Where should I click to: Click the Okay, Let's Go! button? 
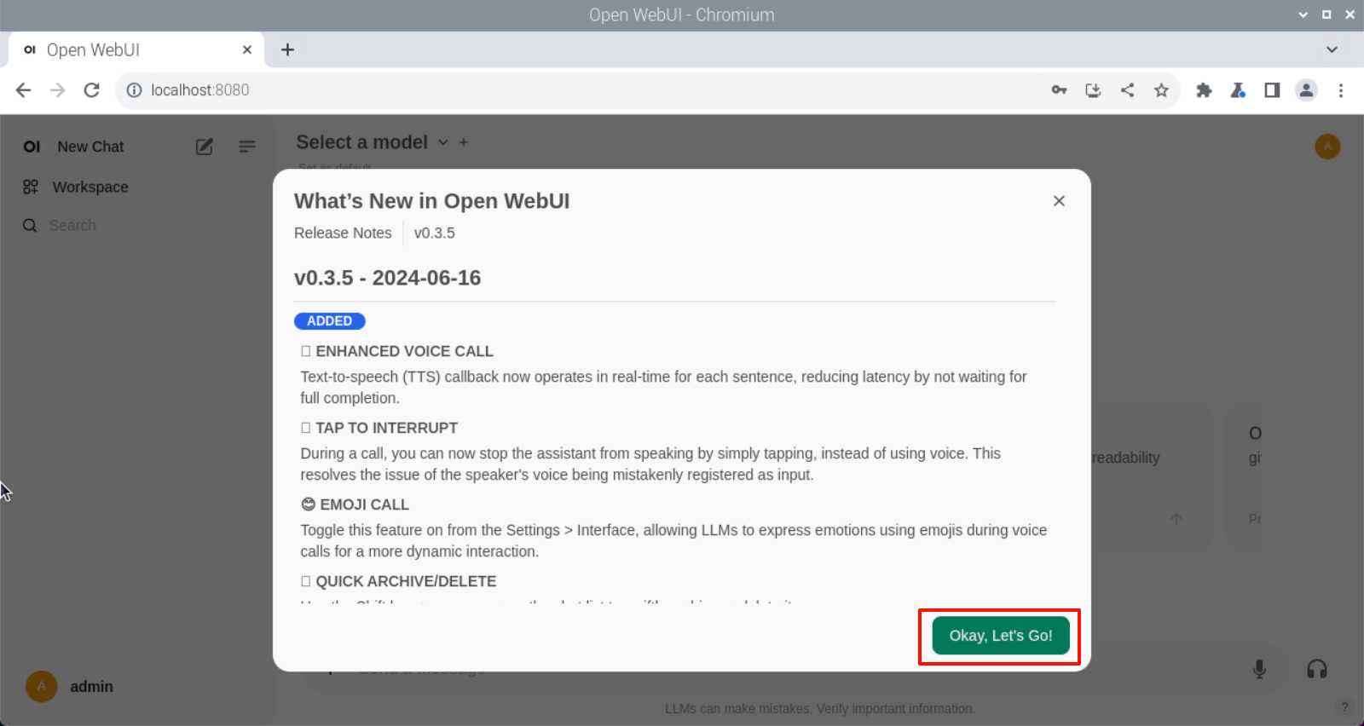tap(1001, 636)
